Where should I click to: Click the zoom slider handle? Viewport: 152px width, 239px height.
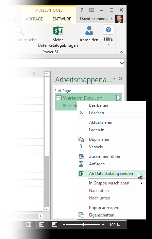[x=83, y=225]
